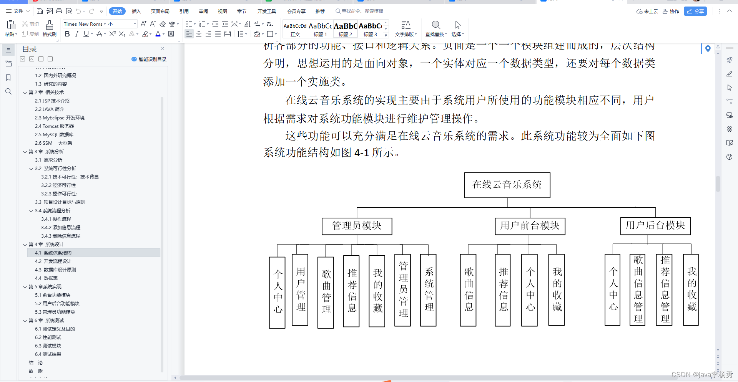Click the Print icon in quick toolbar
The height and width of the screenshot is (382, 738).
coord(59,11)
